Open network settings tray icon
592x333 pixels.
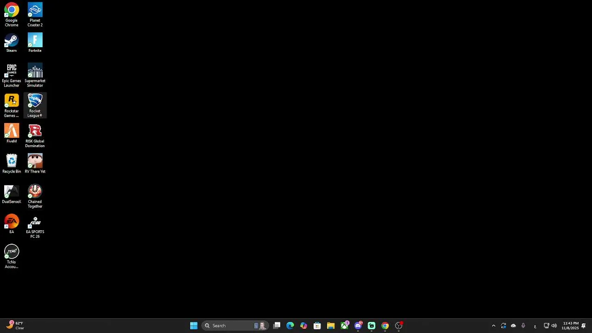(546, 326)
